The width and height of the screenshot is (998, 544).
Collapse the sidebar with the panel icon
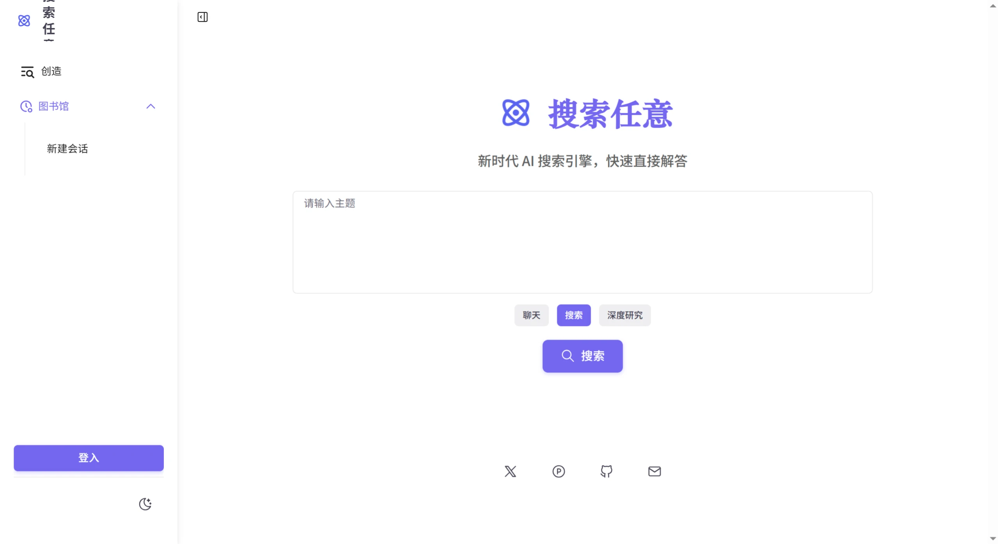pyautogui.click(x=202, y=17)
